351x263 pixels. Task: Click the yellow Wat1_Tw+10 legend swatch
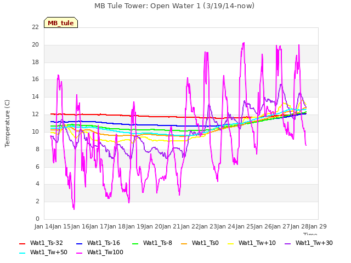[231, 243]
